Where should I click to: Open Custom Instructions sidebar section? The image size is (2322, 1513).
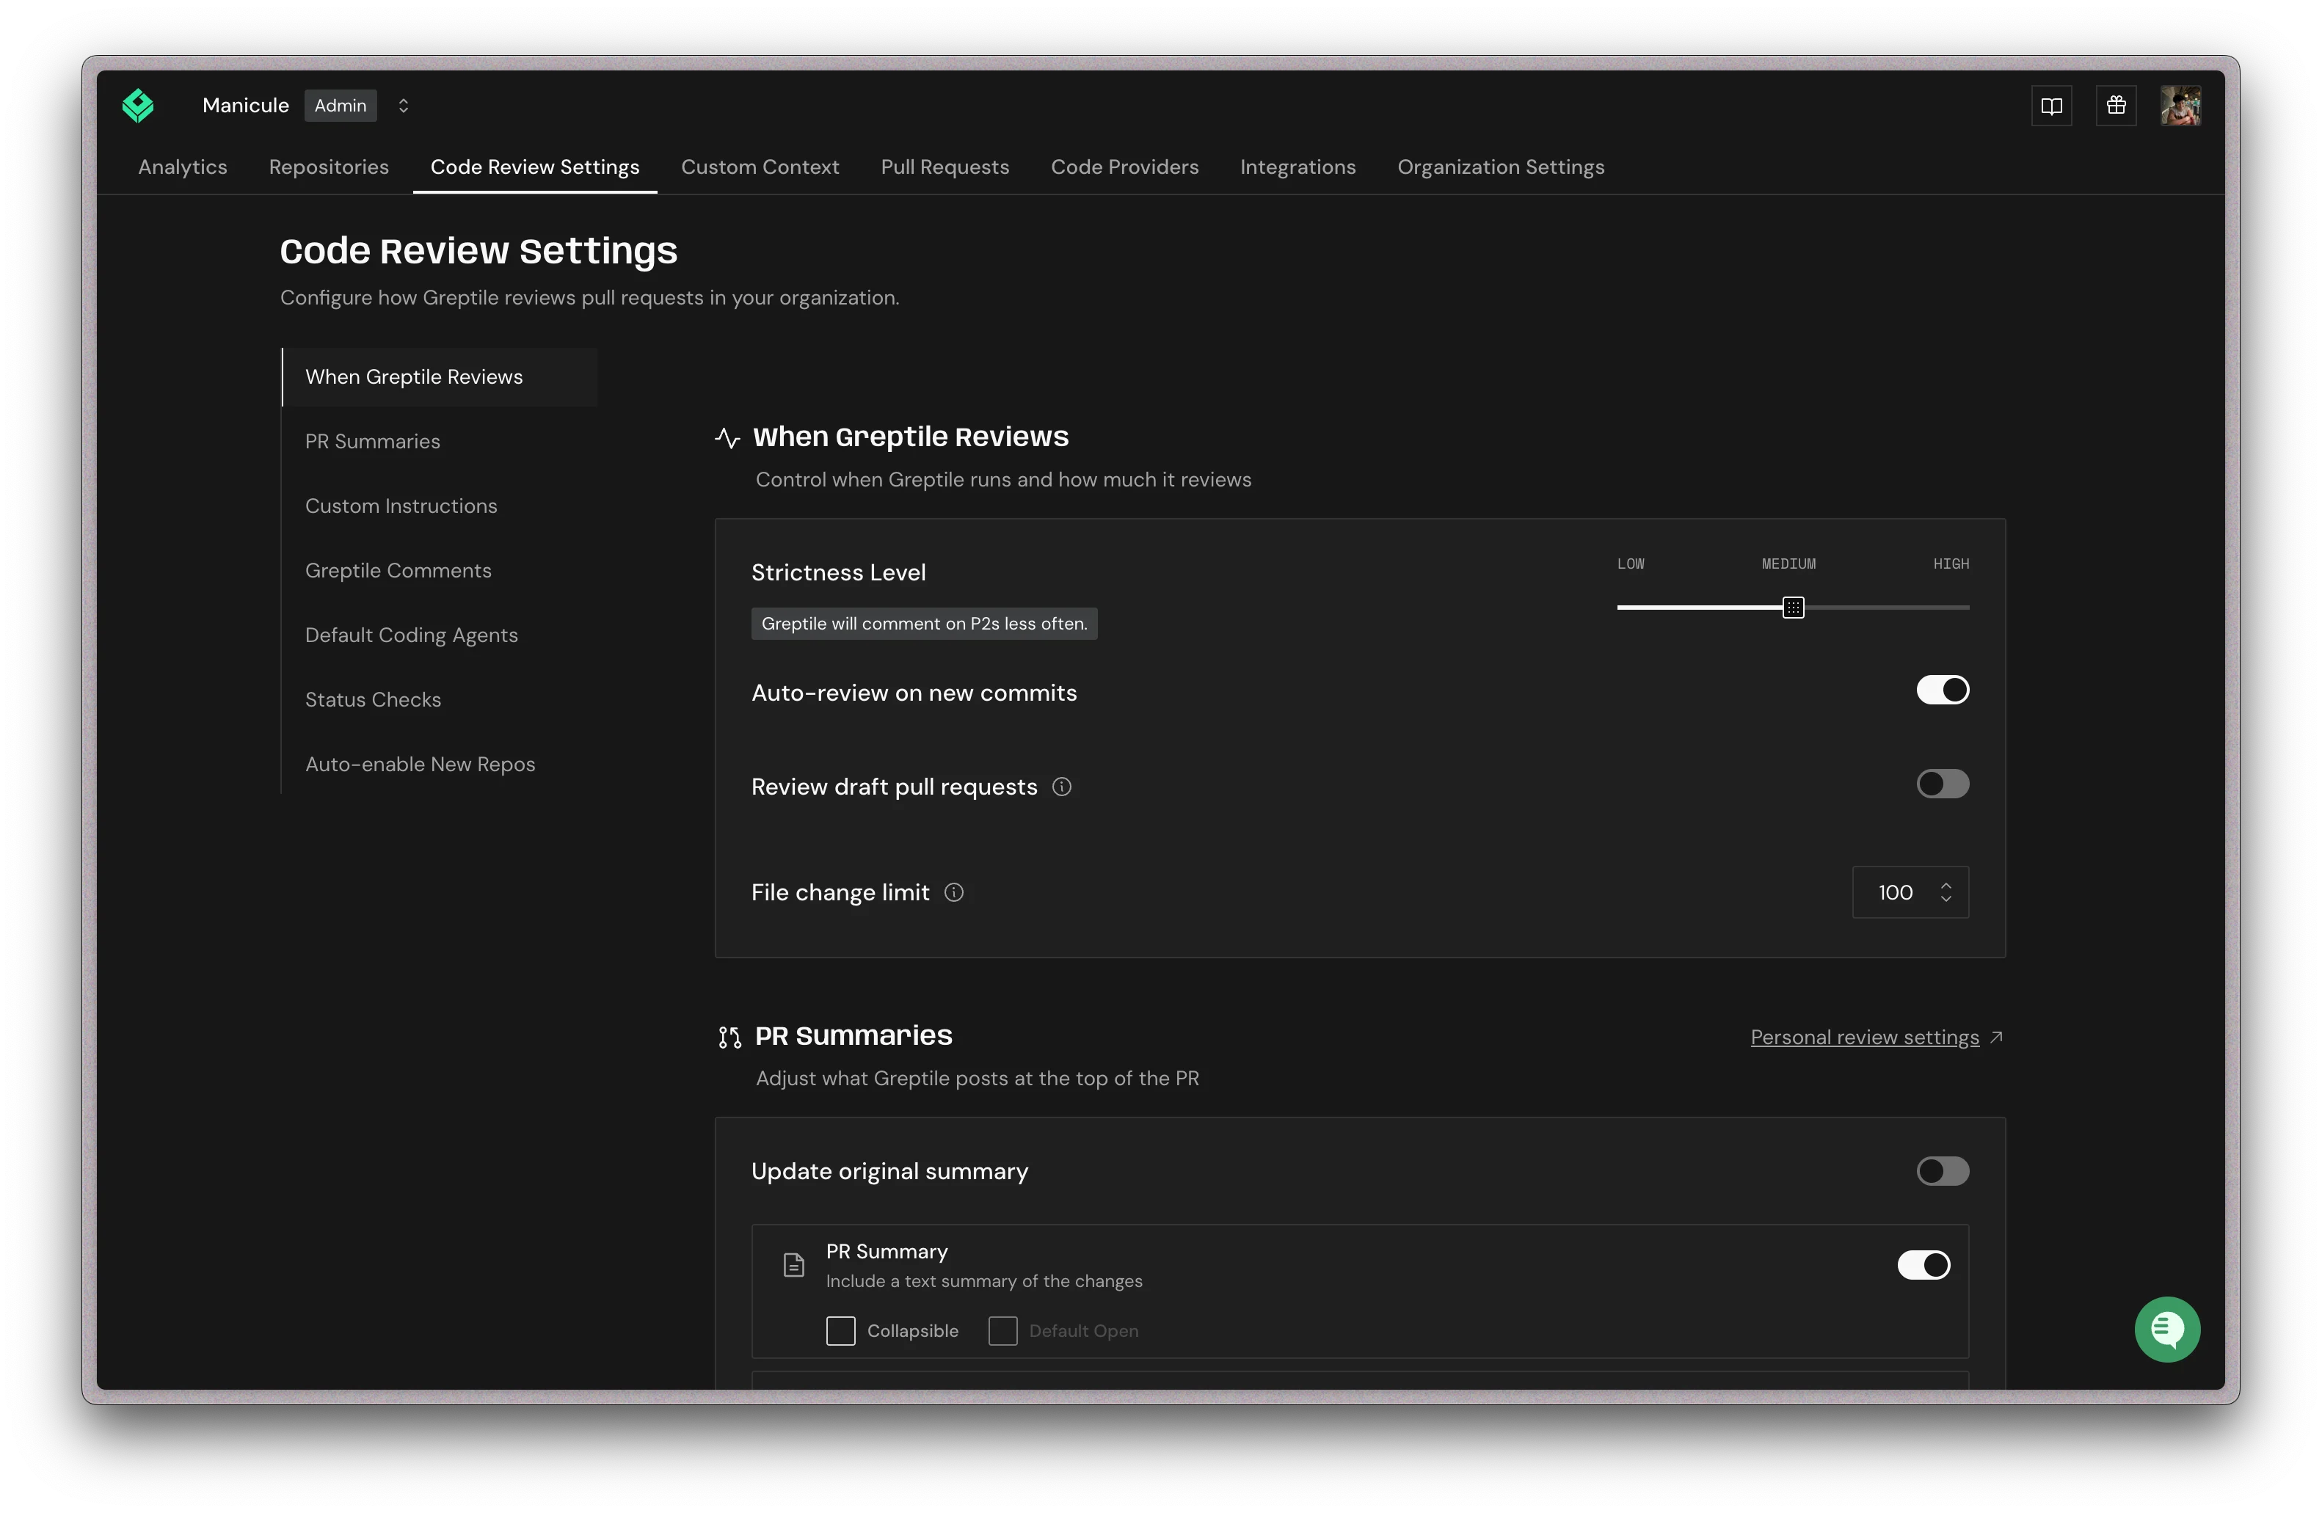click(401, 506)
